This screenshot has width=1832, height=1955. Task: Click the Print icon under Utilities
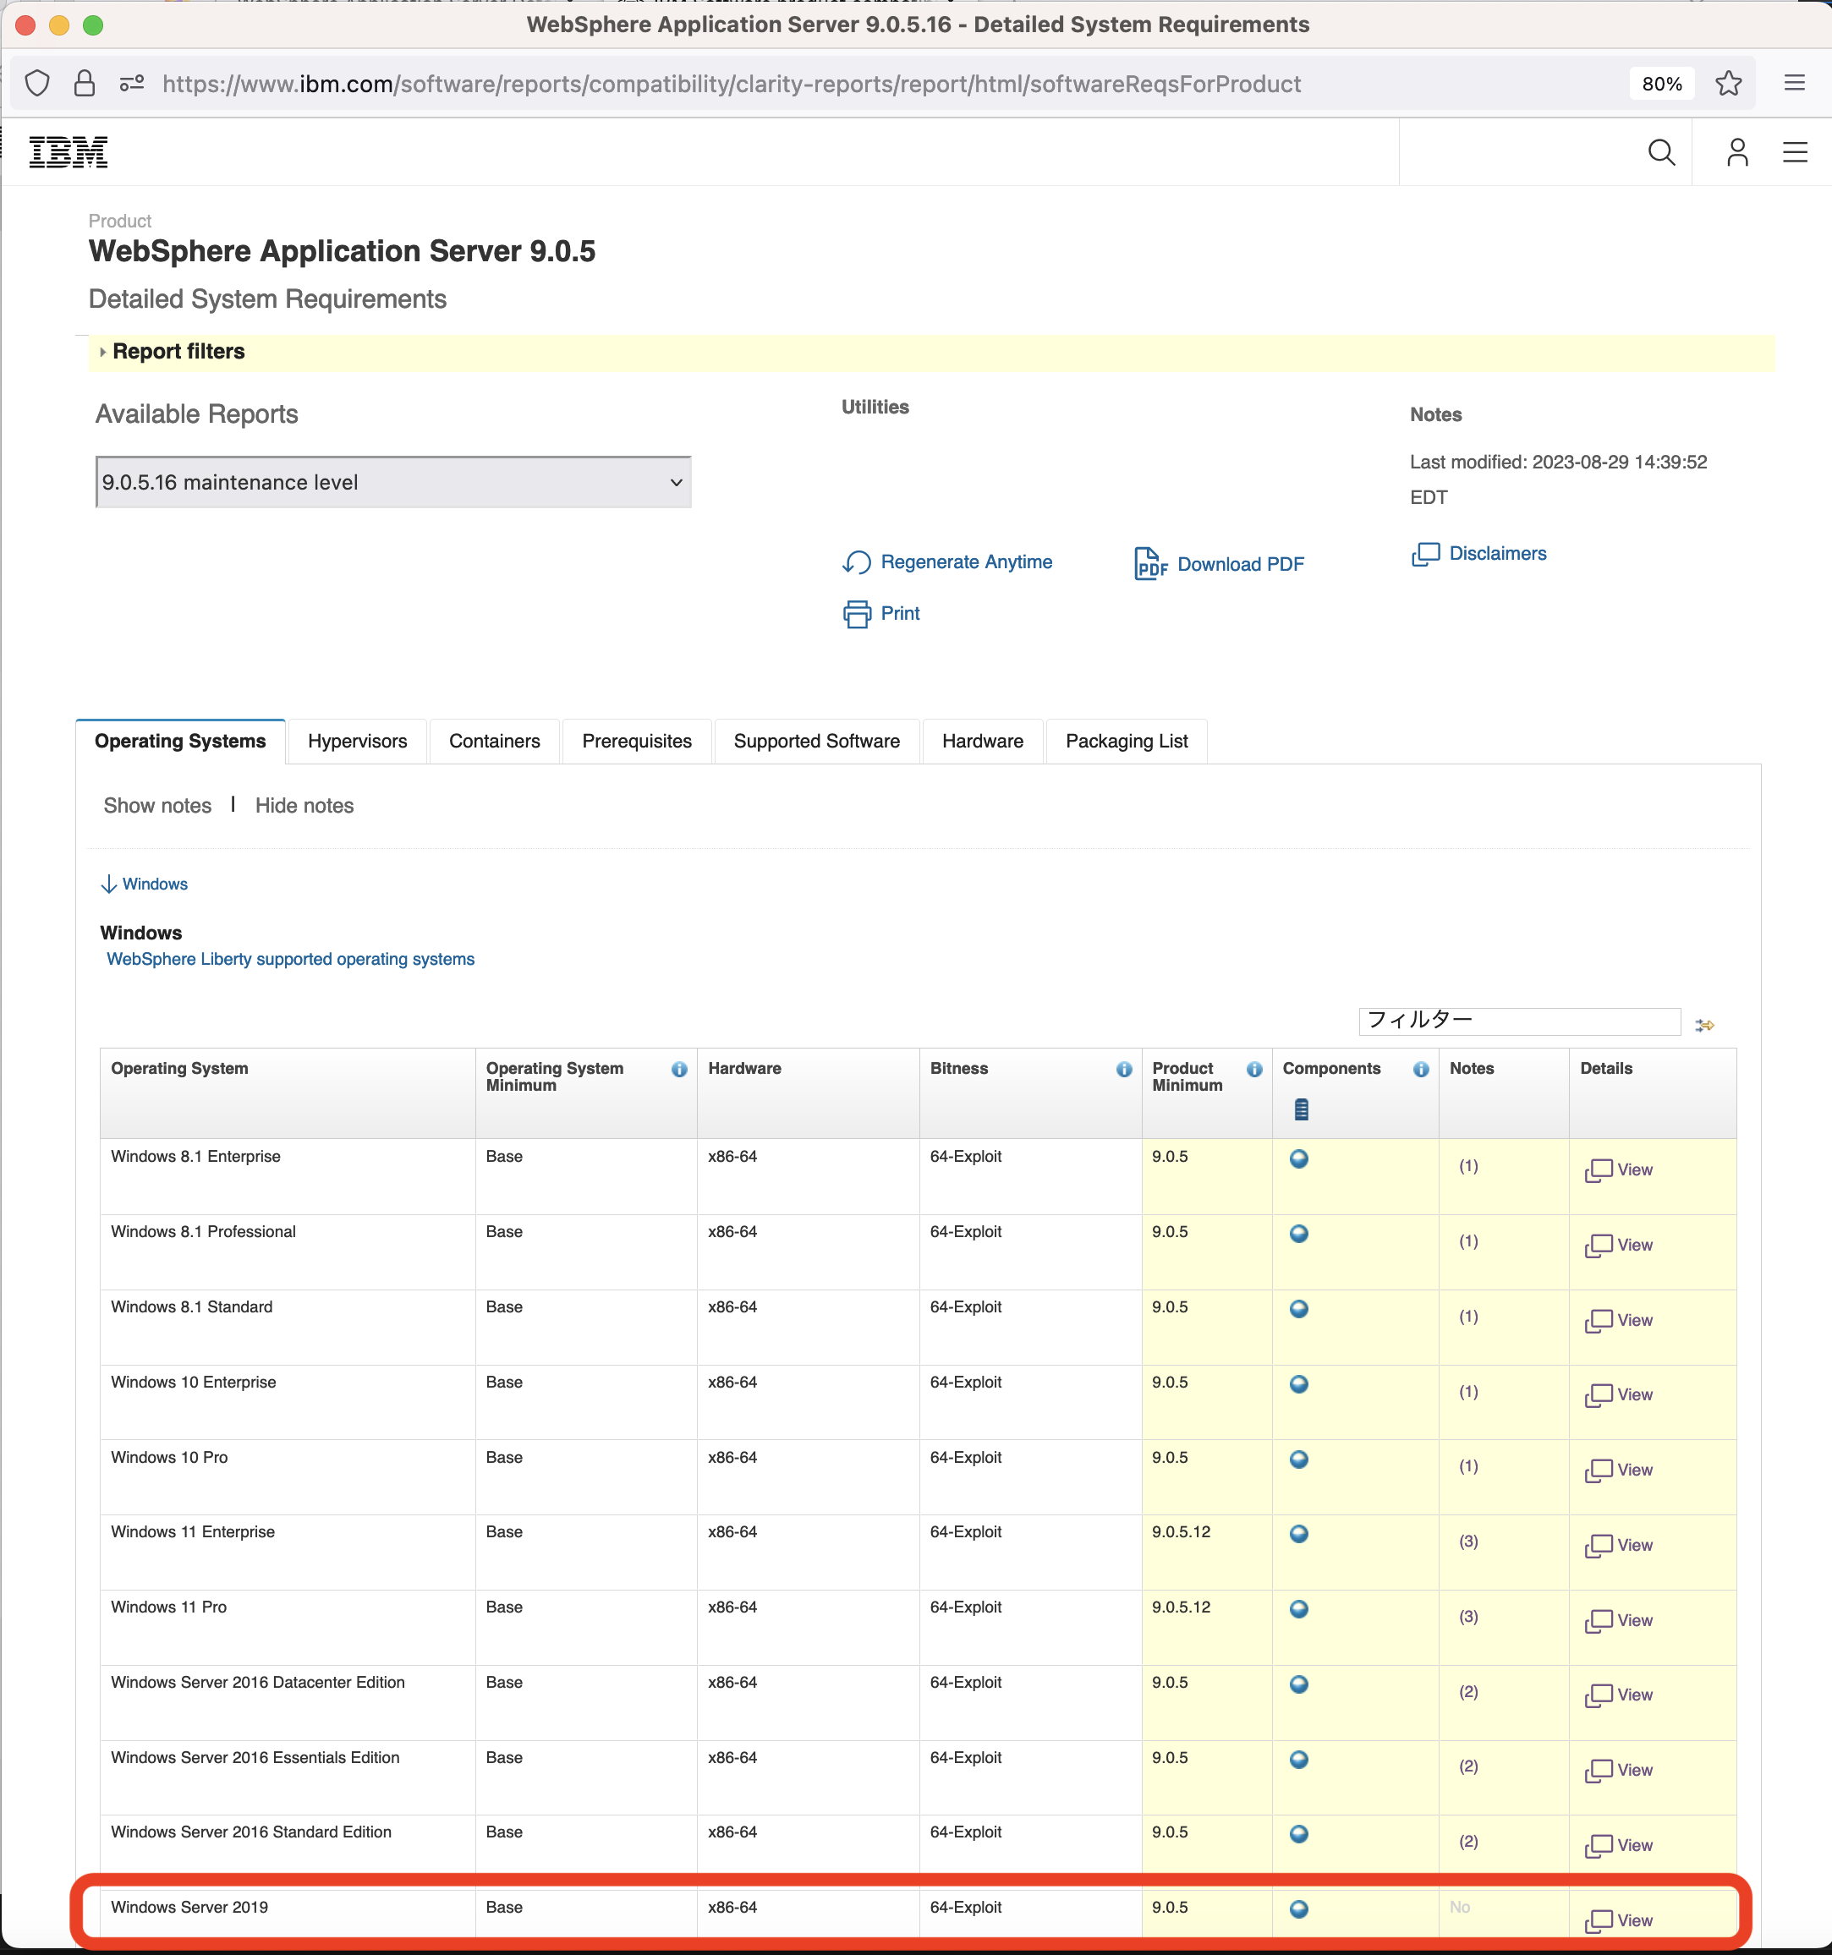[857, 613]
